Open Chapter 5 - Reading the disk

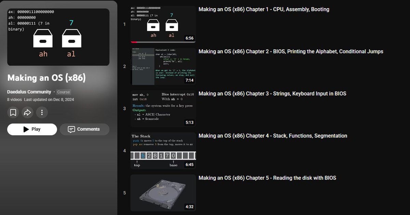(268, 178)
